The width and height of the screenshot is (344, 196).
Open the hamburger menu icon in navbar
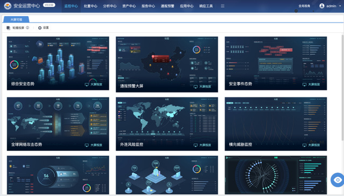point(222,6)
